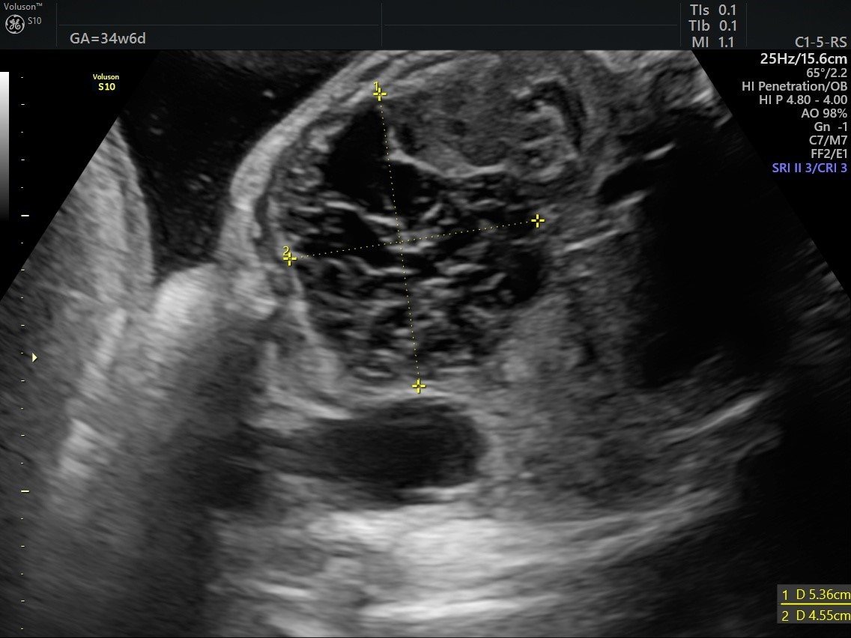Click the AO 98% acoustic output text

click(x=824, y=113)
